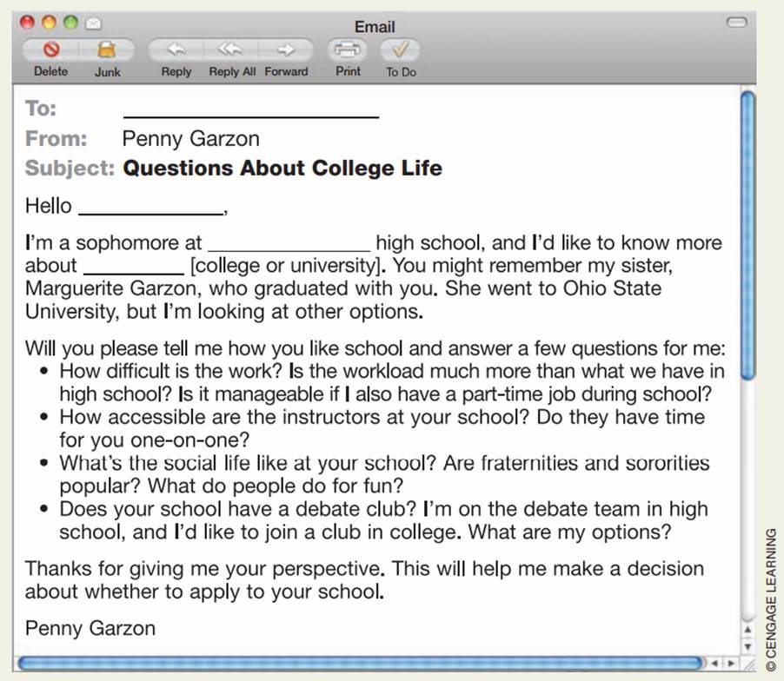The image size is (784, 681).
Task: Toggle the toolbar using the top-right pill button
Action: [736, 22]
